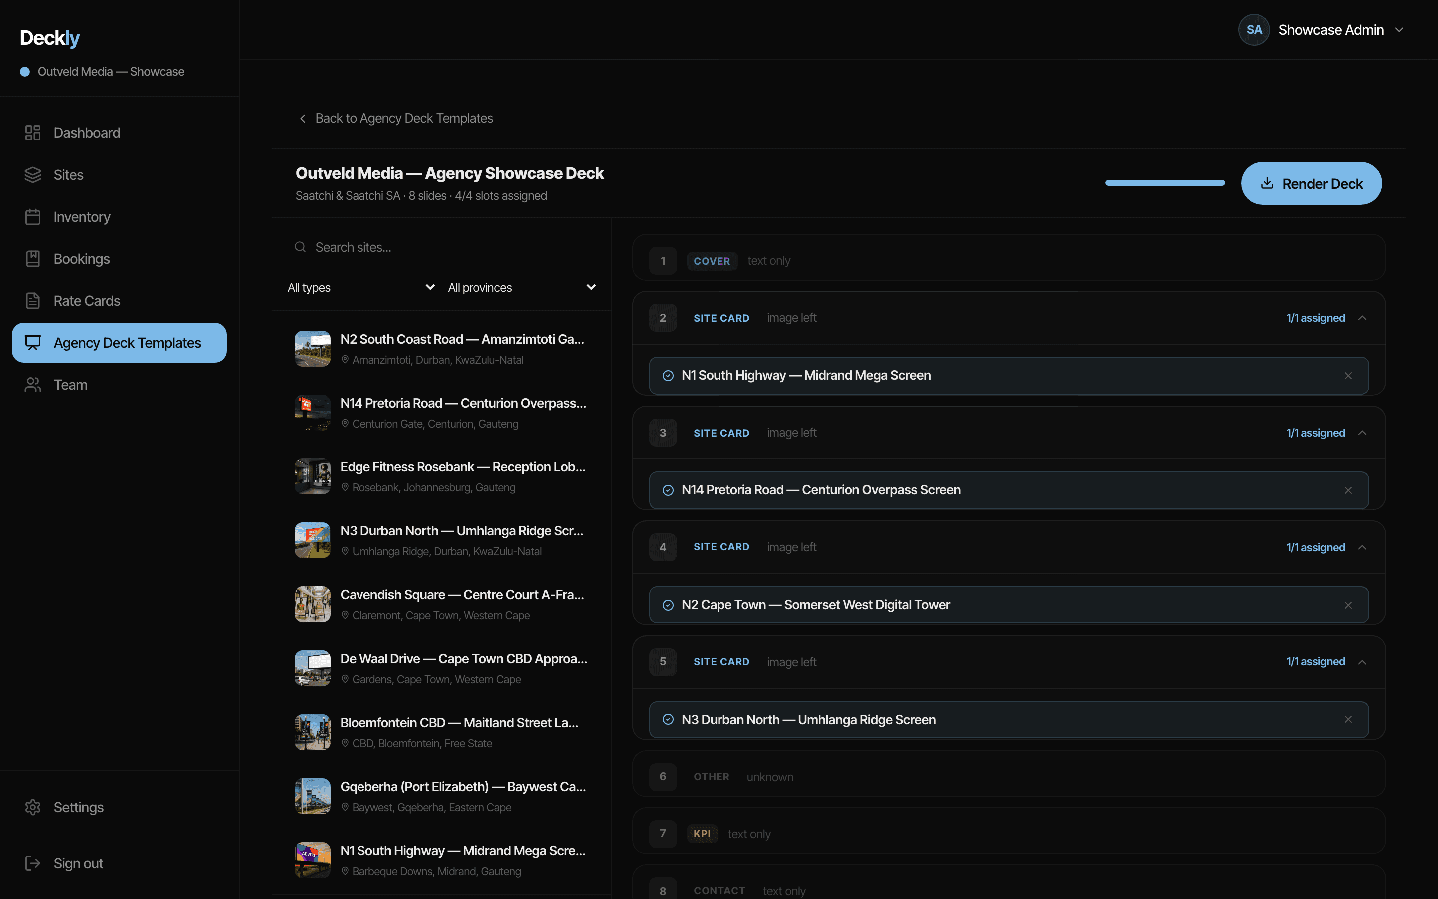Image resolution: width=1438 pixels, height=899 pixels.
Task: Click the Sign out arrow icon
Action: tap(32, 863)
